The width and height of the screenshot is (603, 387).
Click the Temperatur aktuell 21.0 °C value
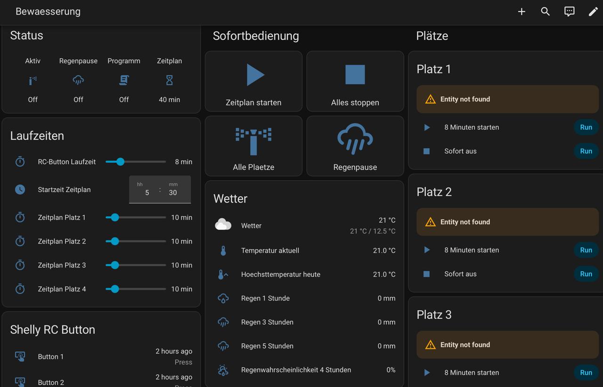(384, 251)
